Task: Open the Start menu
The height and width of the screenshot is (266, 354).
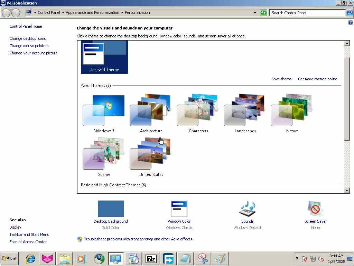Action: [9, 258]
